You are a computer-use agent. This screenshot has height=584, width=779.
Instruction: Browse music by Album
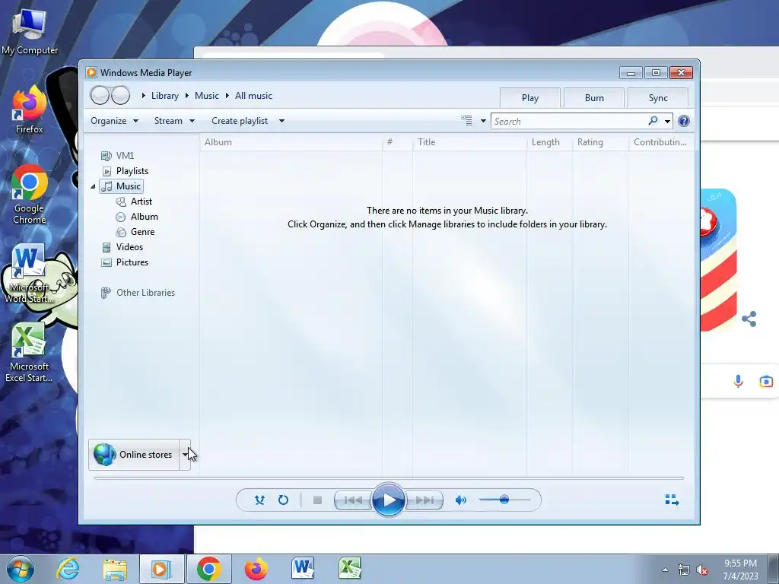(137, 217)
